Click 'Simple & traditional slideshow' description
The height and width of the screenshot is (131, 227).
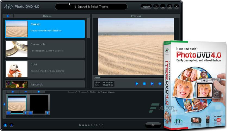point(46,31)
